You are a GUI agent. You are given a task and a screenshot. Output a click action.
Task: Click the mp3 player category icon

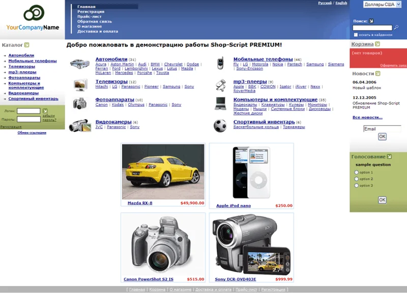click(x=220, y=84)
